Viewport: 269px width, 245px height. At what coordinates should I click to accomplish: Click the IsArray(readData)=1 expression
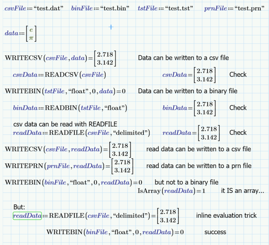[x=171, y=191]
